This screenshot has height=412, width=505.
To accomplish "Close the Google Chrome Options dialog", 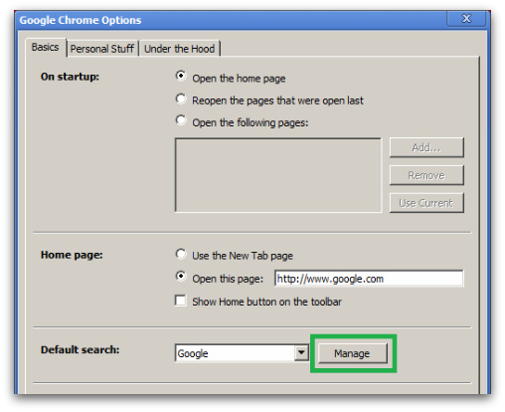I will click(466, 19).
